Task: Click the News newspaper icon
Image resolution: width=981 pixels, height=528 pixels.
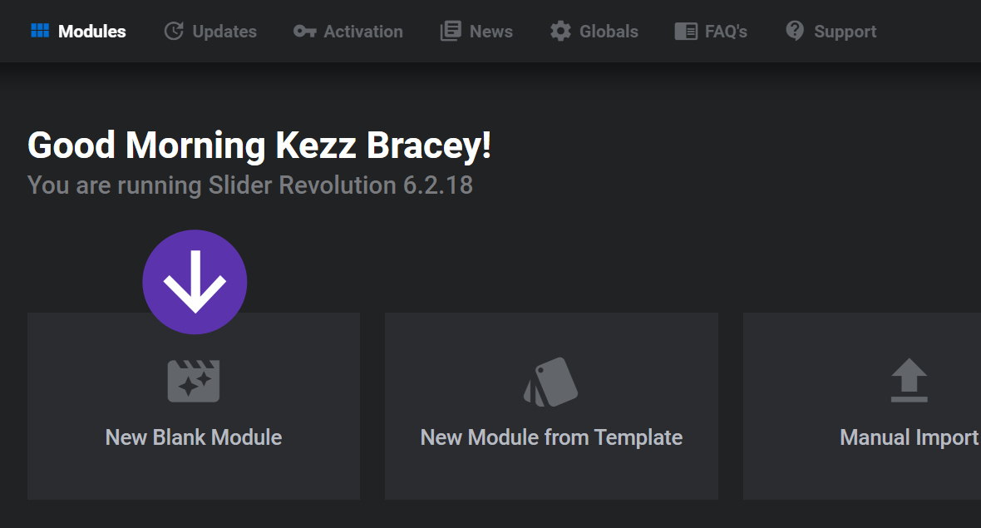Action: coord(451,32)
